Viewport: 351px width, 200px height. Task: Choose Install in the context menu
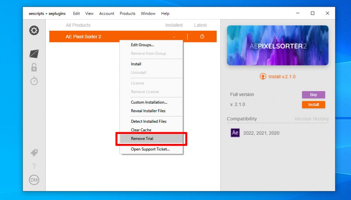(136, 64)
